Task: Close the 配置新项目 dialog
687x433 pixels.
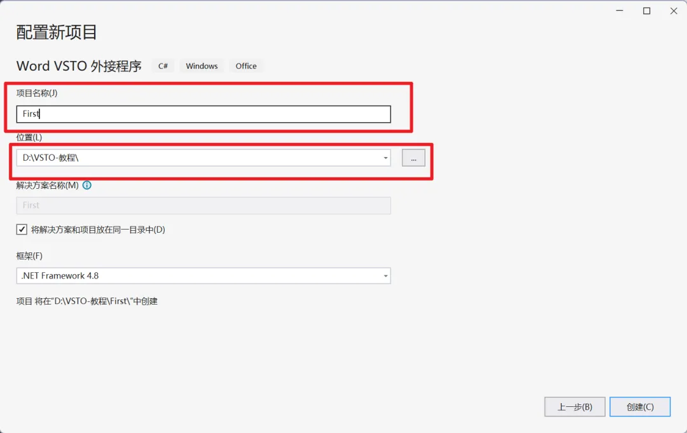Action: [x=674, y=11]
